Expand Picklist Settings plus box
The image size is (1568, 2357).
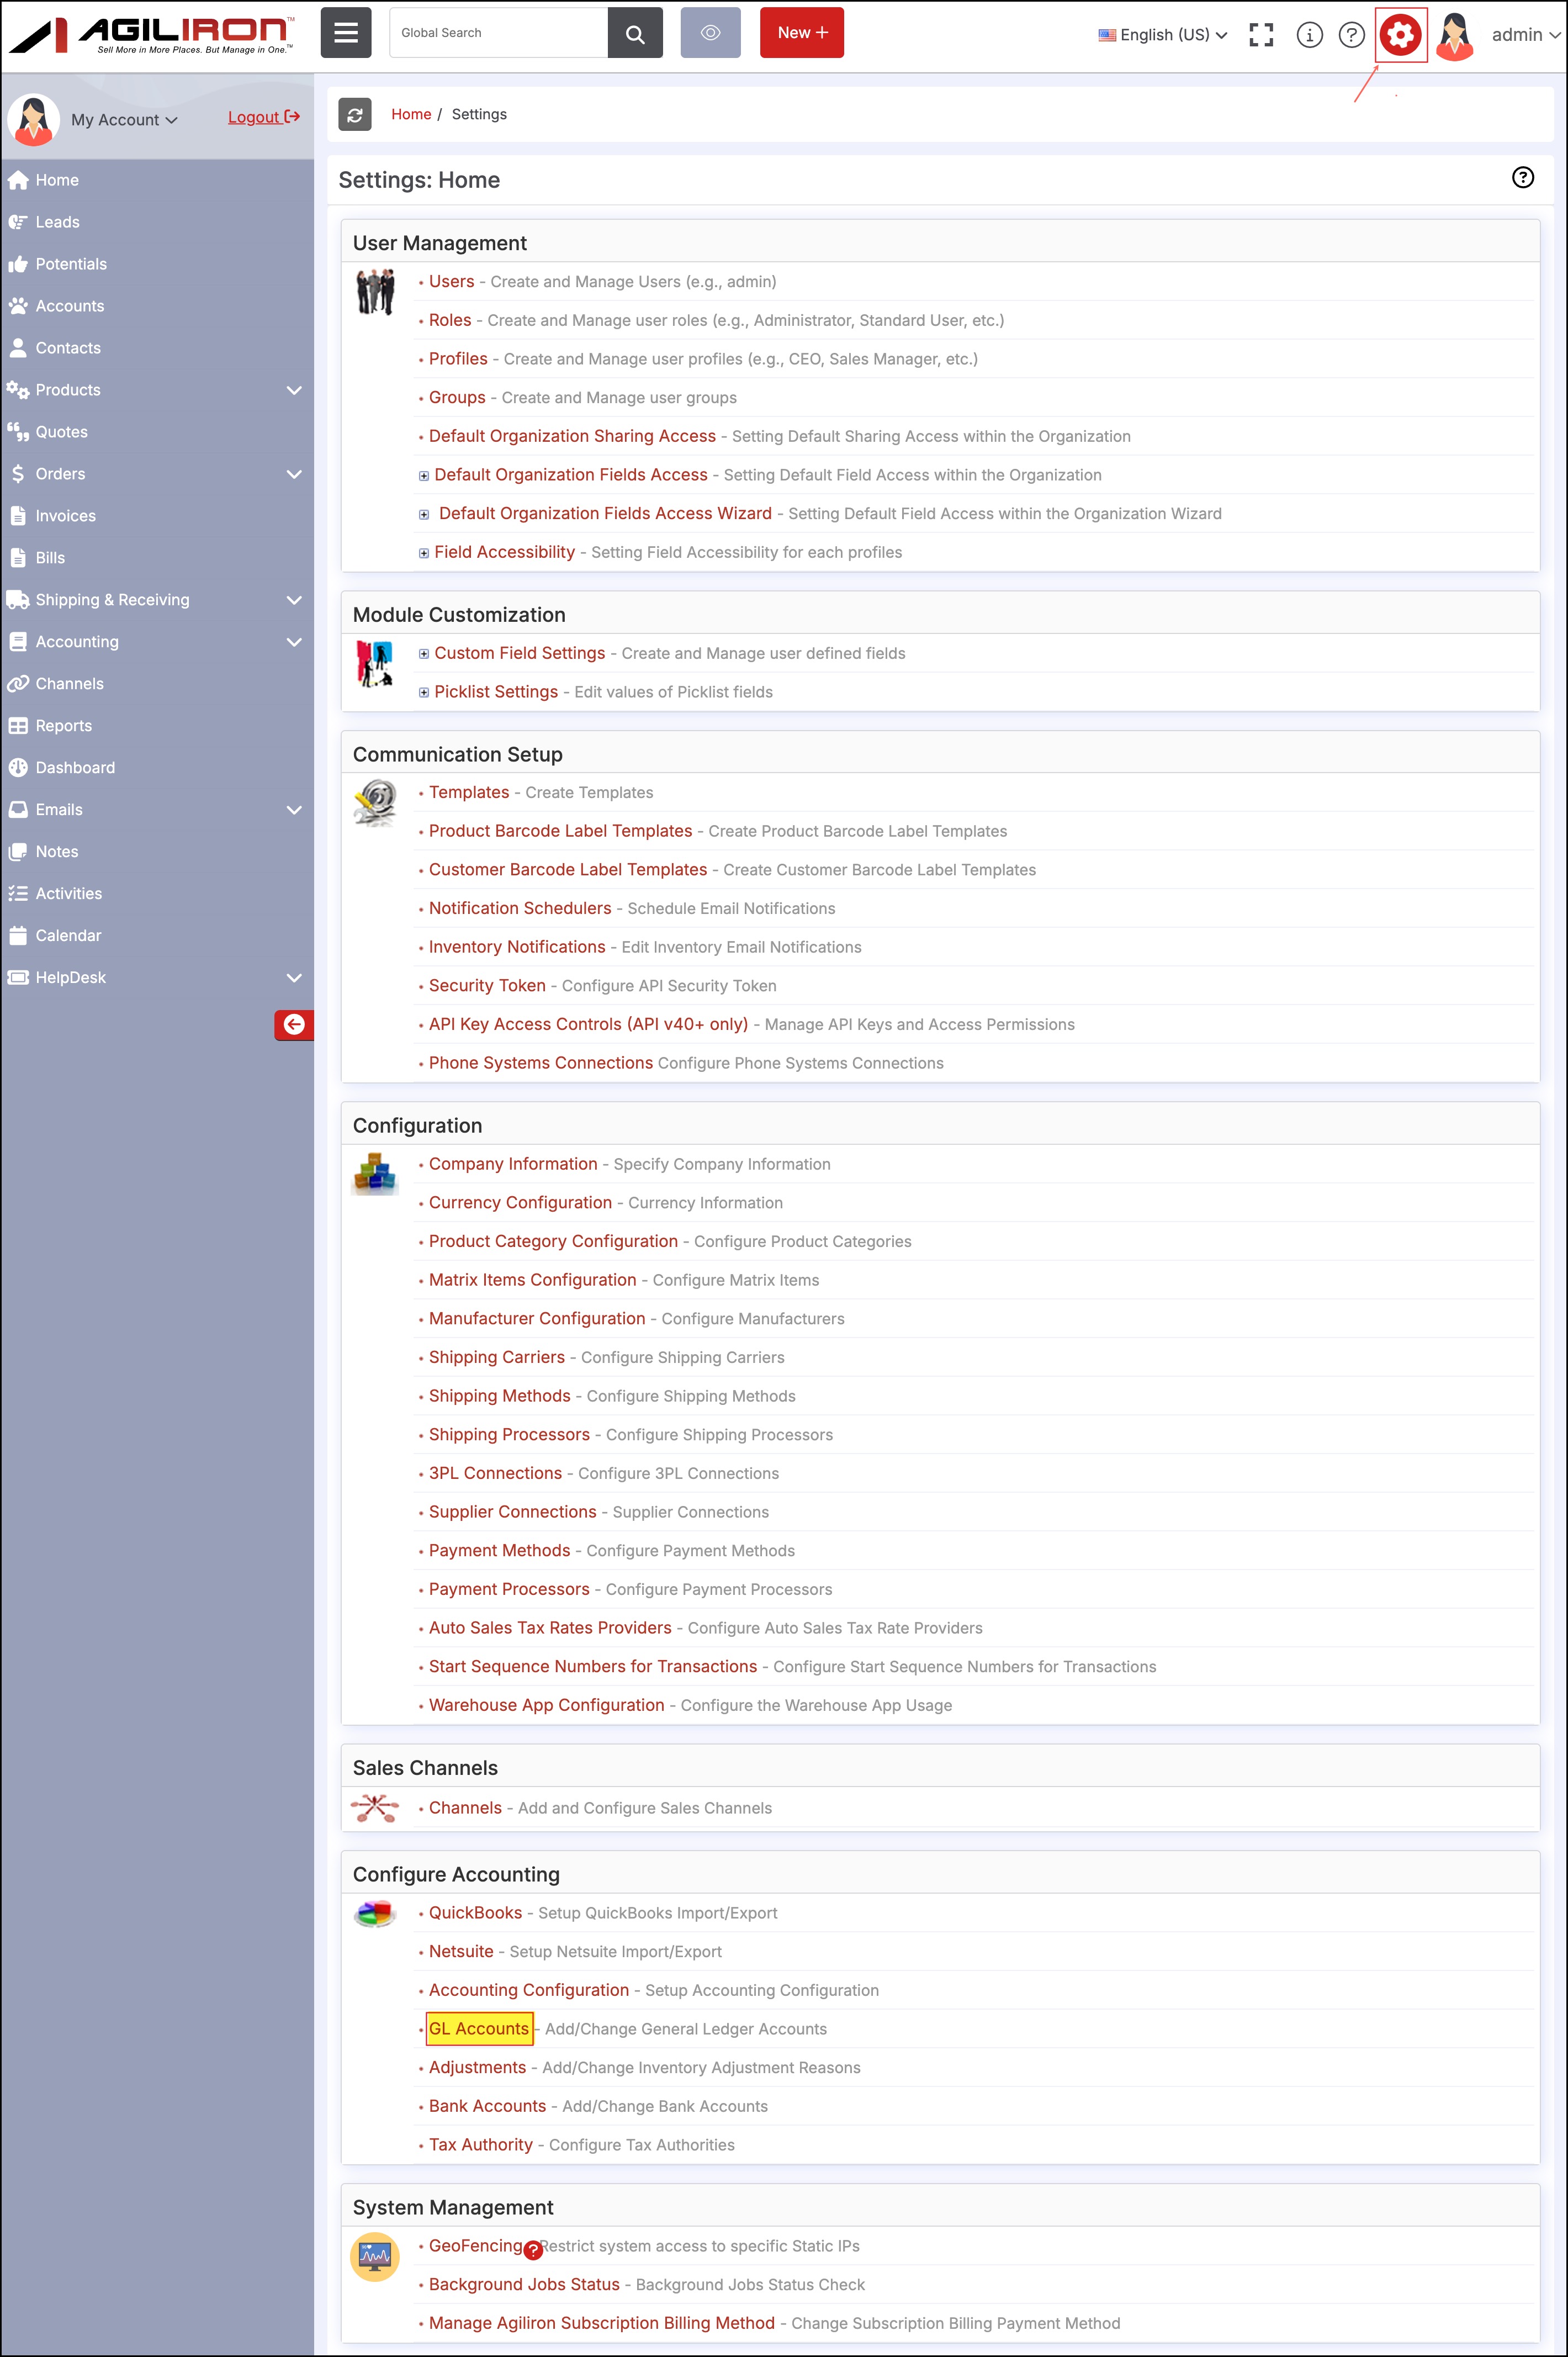click(424, 692)
